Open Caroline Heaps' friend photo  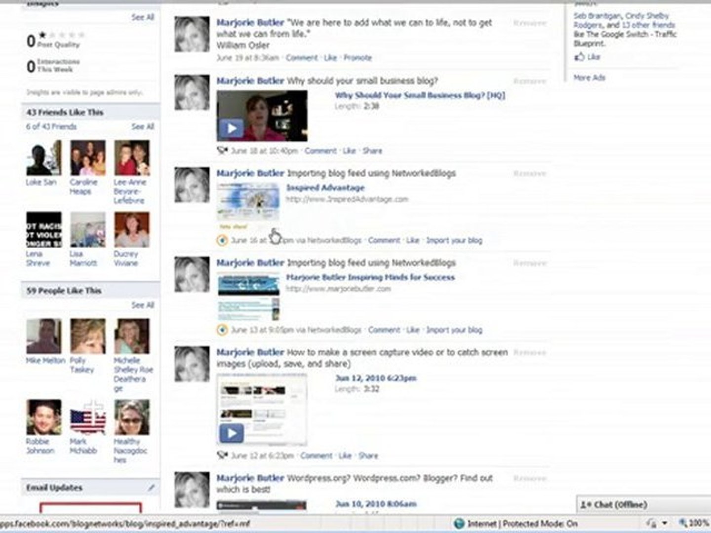pos(88,158)
